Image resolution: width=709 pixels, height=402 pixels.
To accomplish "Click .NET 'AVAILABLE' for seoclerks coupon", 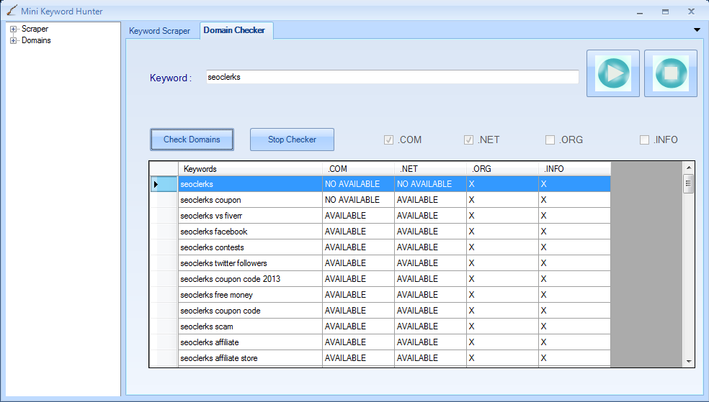I will coord(430,200).
